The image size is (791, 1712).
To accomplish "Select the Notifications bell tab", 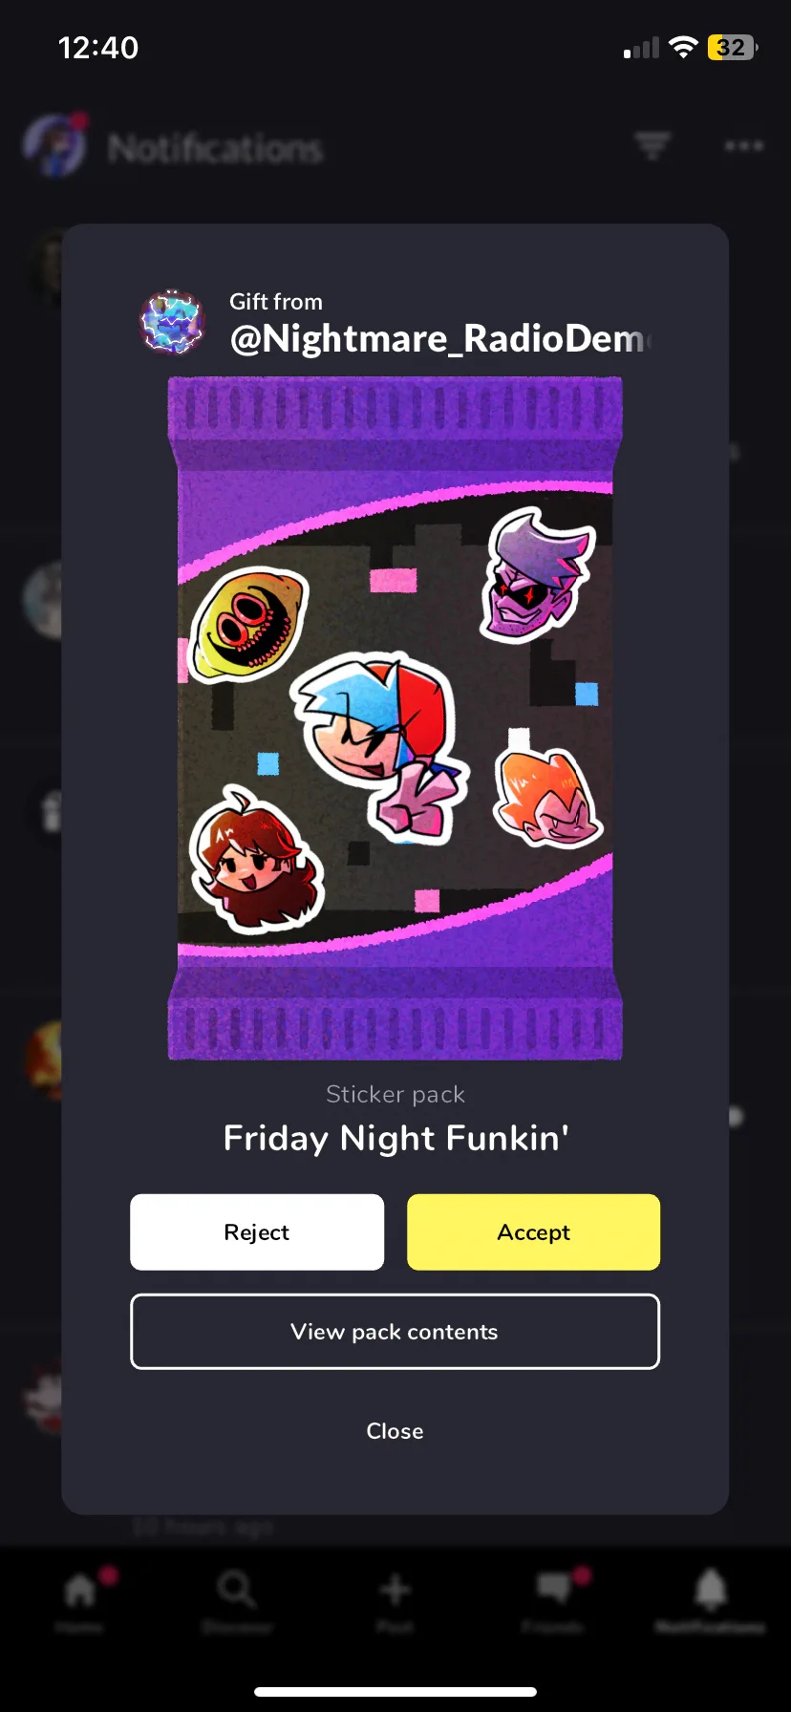I will (x=711, y=1599).
